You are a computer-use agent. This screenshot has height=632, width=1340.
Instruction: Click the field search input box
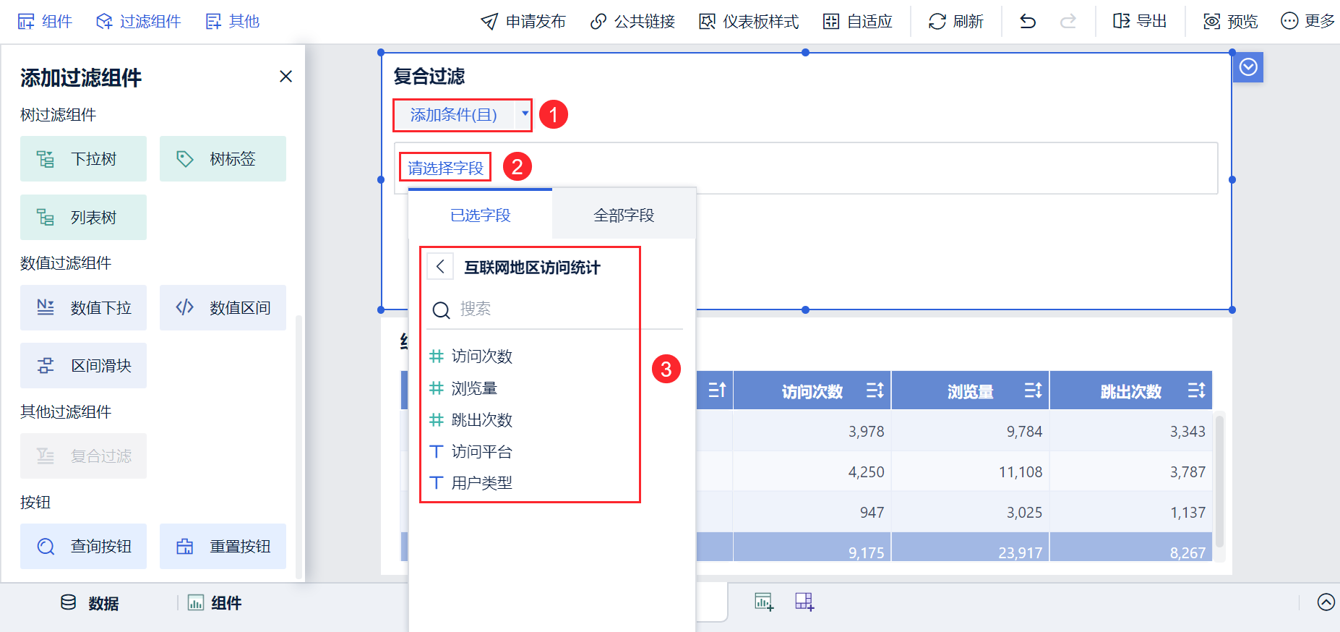pos(549,309)
